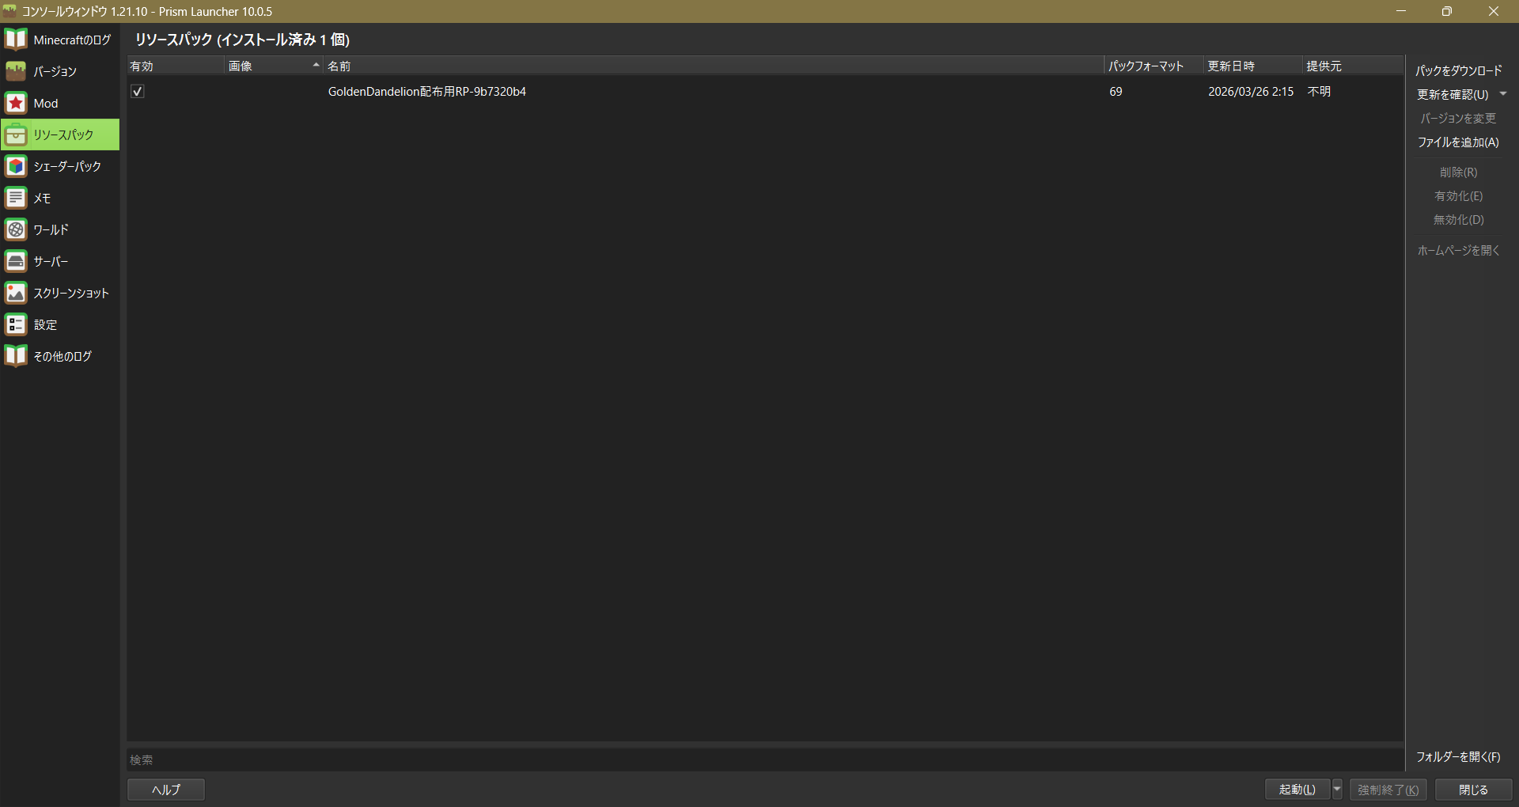Click the ファイルを追加 button

tap(1458, 142)
